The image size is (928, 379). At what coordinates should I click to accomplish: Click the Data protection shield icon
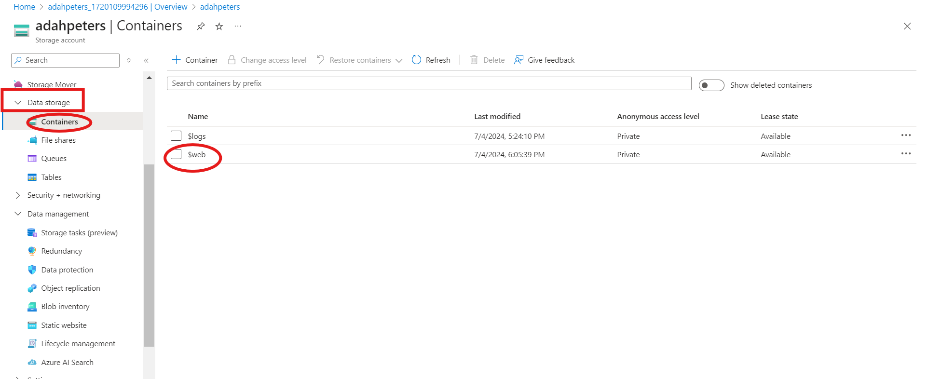32,270
